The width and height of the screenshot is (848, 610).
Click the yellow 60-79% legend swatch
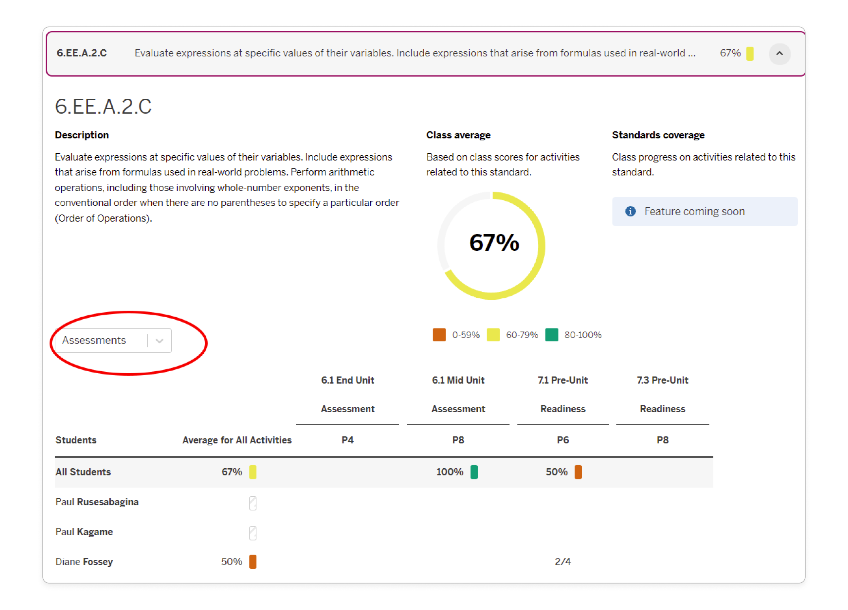tap(493, 334)
